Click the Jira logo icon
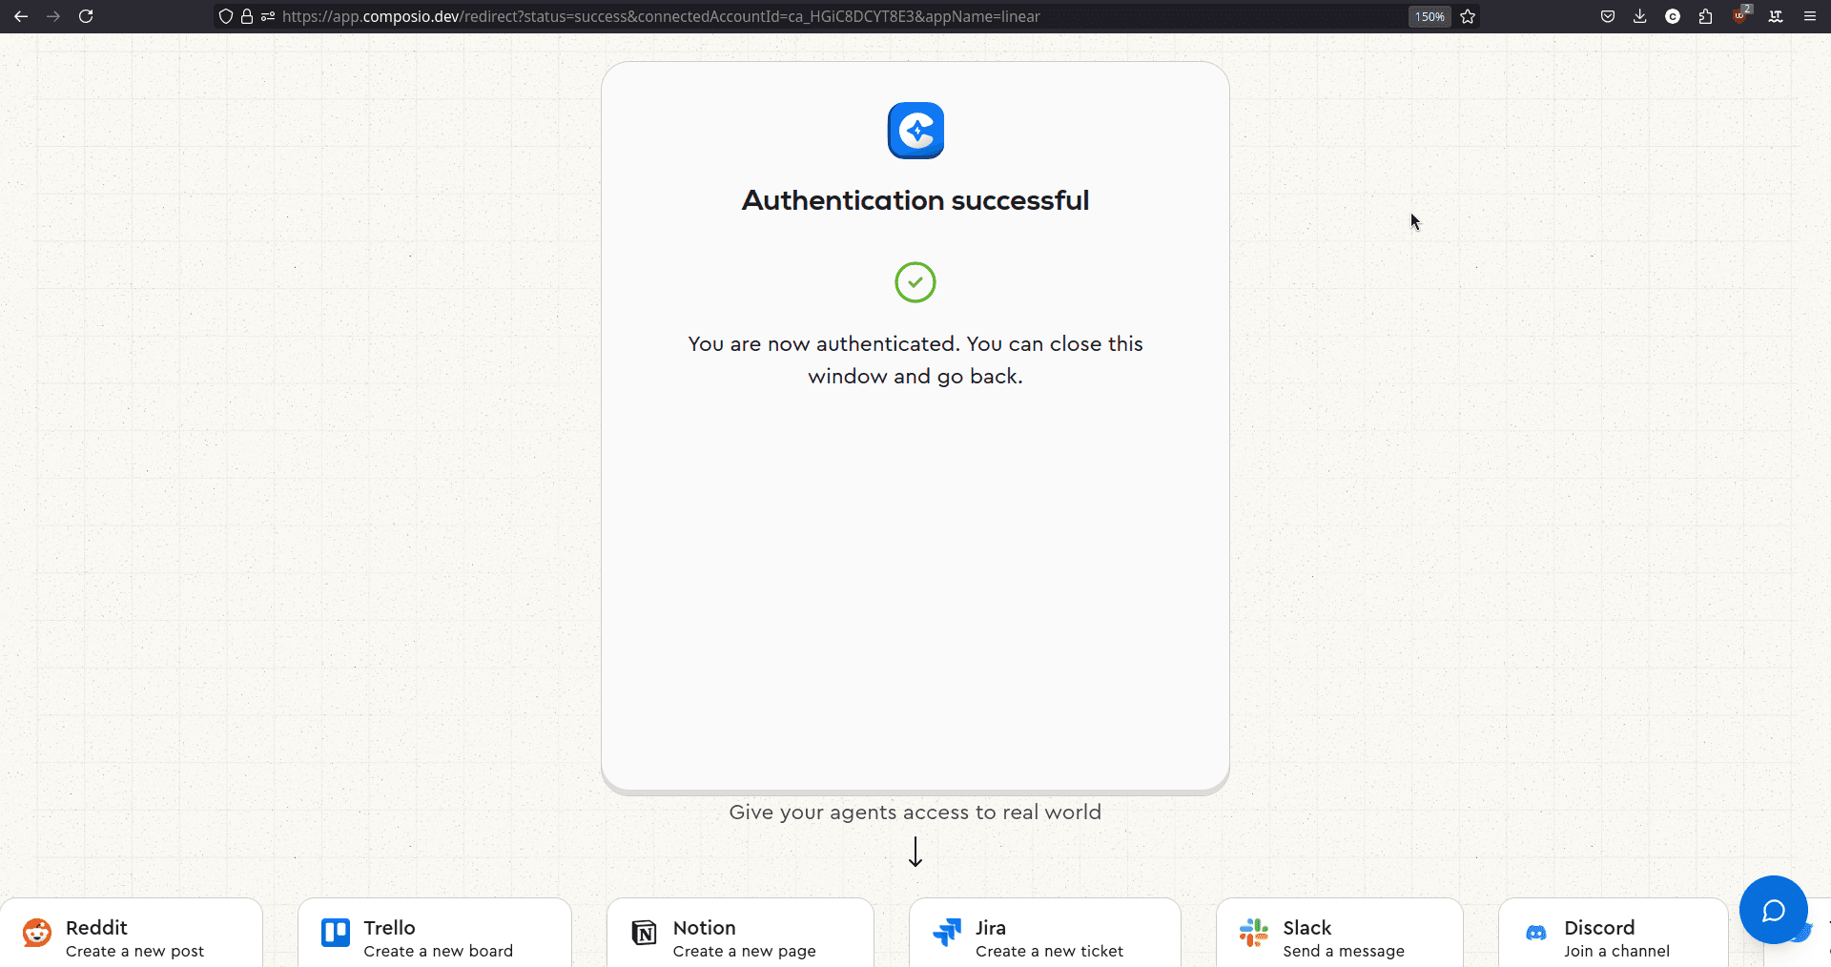1831x967 pixels. tap(947, 933)
